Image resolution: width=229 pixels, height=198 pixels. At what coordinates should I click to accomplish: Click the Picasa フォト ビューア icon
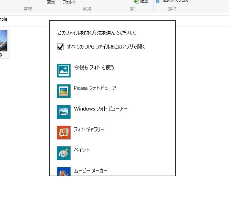coord(64,91)
